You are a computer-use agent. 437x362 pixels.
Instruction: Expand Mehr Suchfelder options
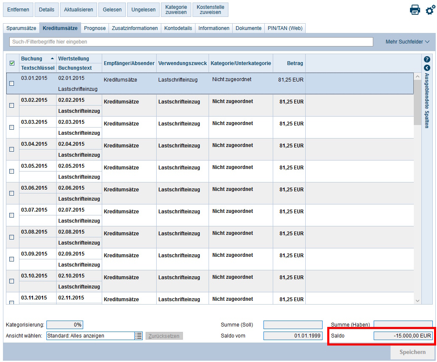(407, 42)
